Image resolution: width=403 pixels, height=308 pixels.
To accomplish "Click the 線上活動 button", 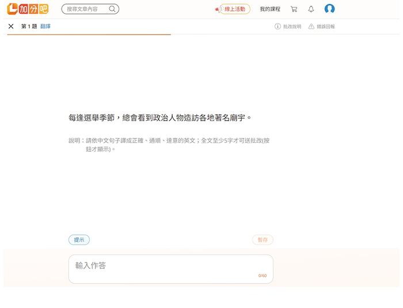I will click(x=235, y=9).
